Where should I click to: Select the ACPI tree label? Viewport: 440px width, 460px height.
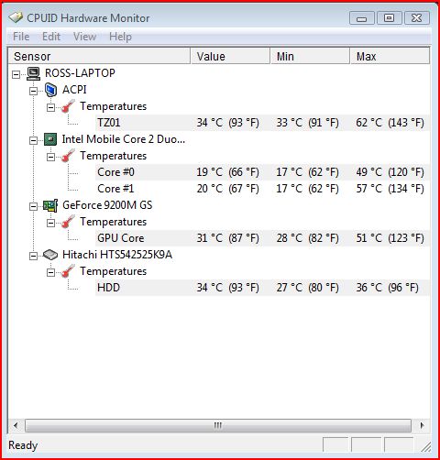[x=74, y=90]
